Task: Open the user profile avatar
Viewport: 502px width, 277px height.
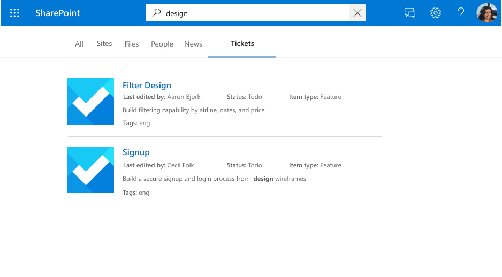Action: (x=486, y=13)
